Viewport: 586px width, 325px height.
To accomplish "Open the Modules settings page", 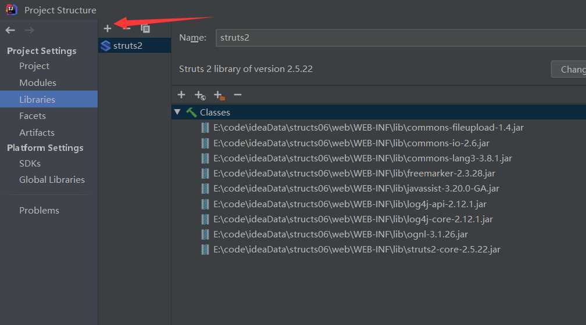I will pyautogui.click(x=38, y=83).
